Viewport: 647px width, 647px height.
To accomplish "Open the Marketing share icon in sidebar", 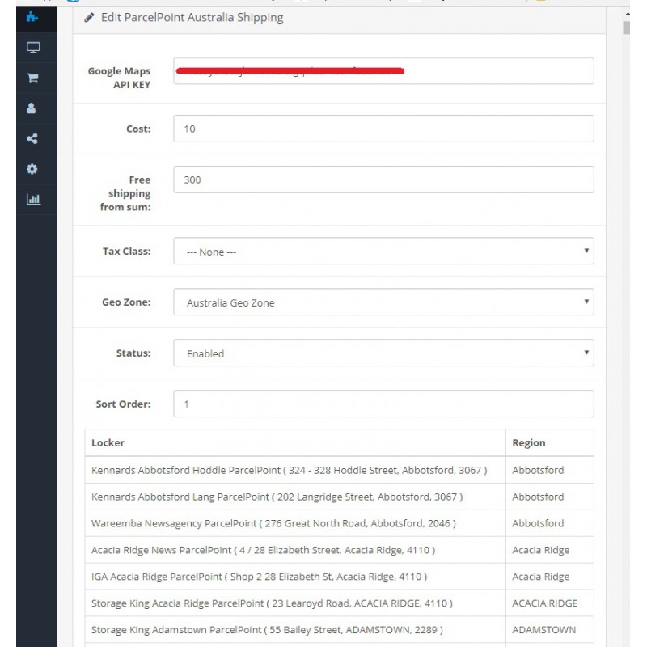I will click(x=32, y=138).
